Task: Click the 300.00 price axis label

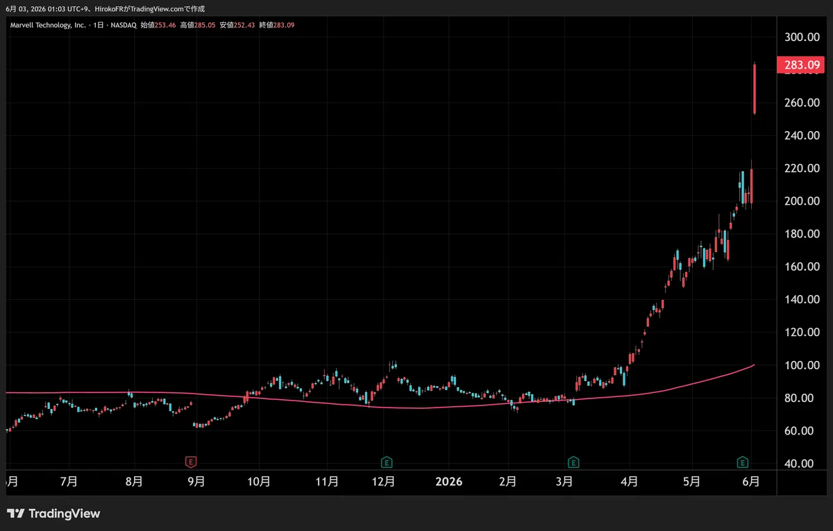Action: point(802,37)
